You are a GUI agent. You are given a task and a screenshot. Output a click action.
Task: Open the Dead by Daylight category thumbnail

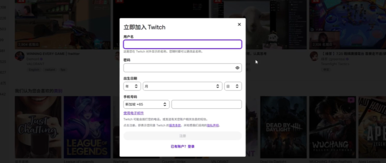[283, 127]
